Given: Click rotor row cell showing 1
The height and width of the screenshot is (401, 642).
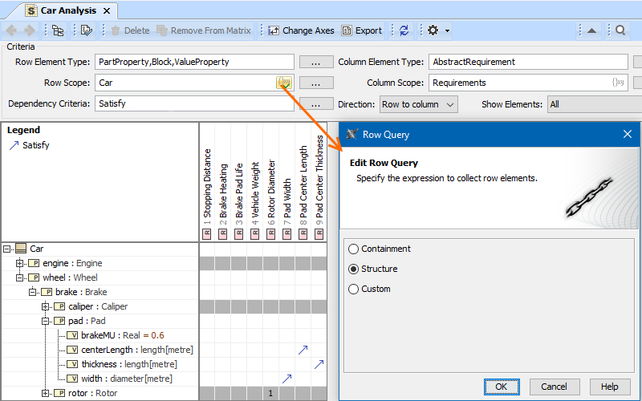Looking at the screenshot, I should click(270, 393).
